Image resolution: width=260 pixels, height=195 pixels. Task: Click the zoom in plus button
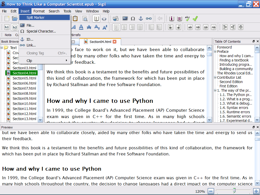coord(256,191)
